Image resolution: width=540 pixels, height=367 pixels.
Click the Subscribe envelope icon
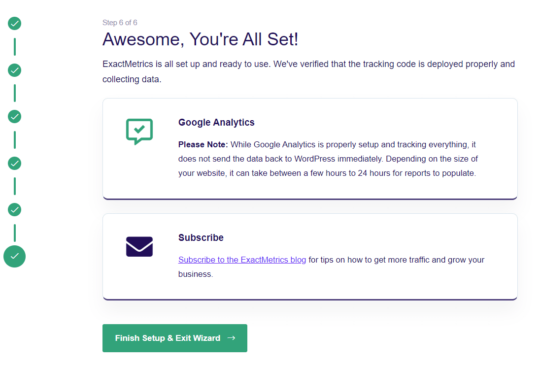tap(139, 246)
